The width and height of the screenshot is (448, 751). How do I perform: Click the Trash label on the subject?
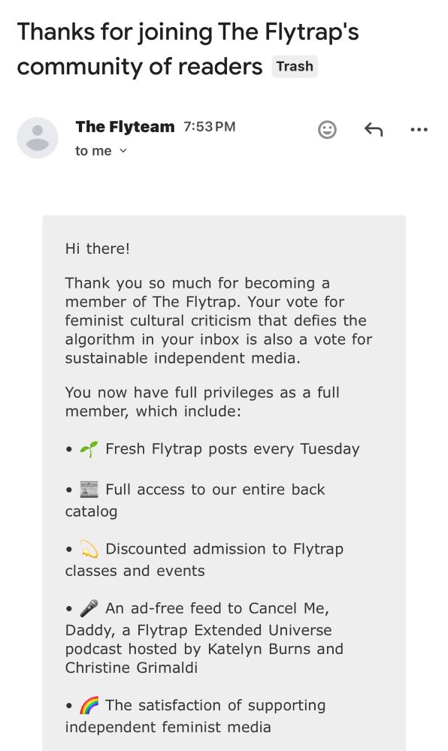click(294, 66)
